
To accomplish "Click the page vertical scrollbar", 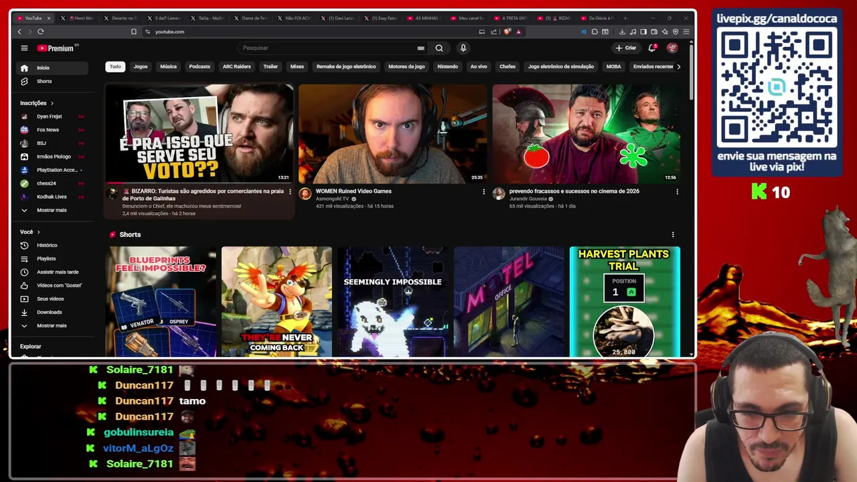I will [x=692, y=74].
